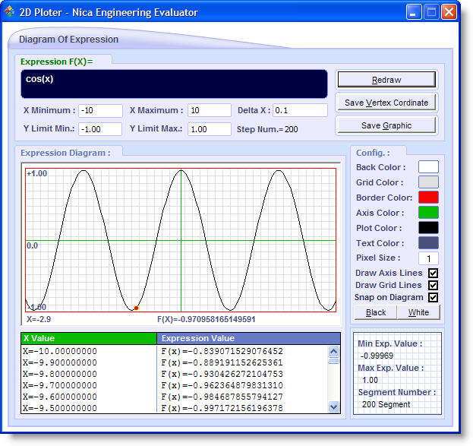Apply the Black color preset
Viewport: 473px width, 446px height.
tap(376, 312)
